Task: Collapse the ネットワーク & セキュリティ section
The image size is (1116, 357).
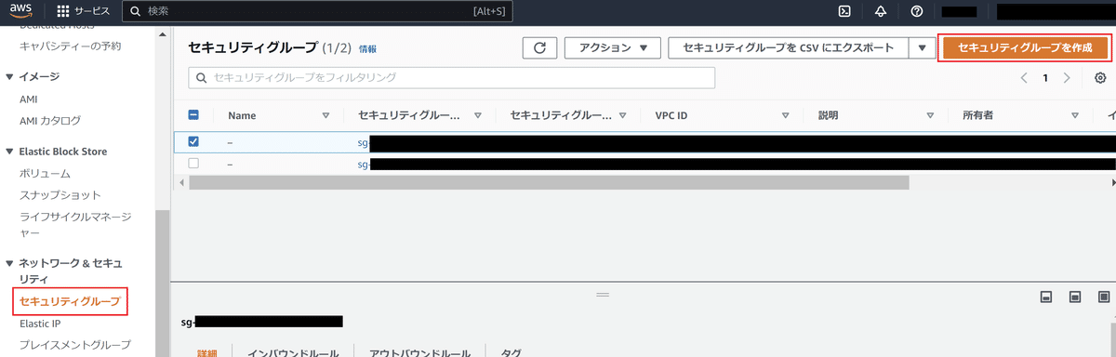Action: point(10,264)
